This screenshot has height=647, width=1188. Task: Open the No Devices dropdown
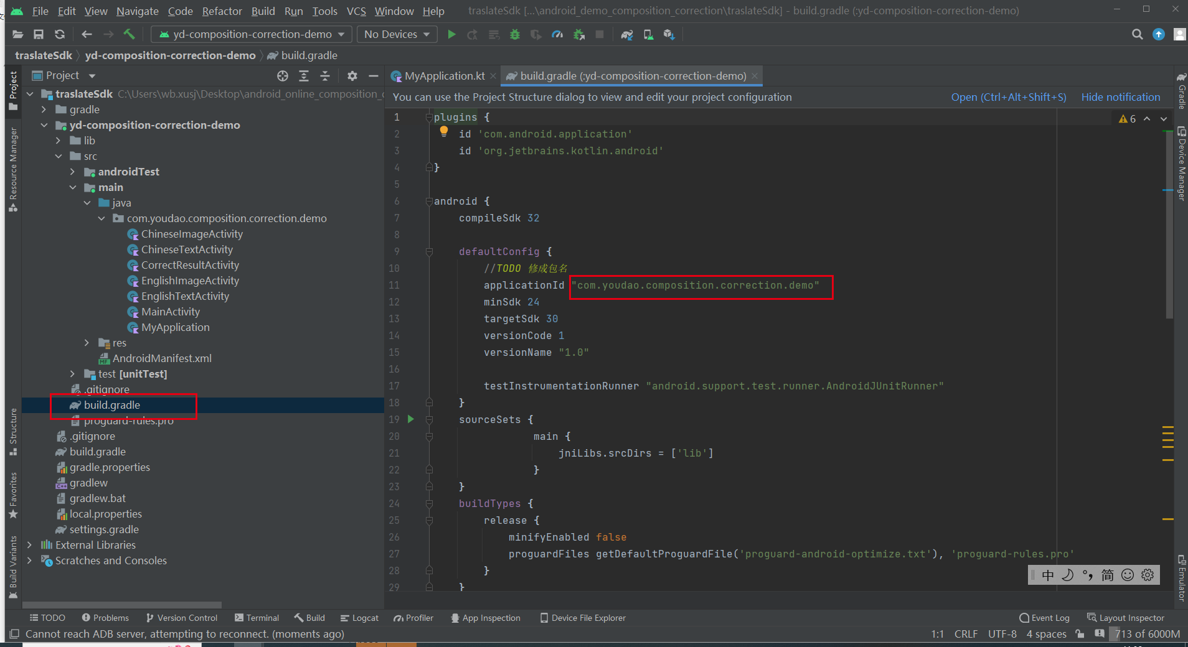[x=397, y=35]
